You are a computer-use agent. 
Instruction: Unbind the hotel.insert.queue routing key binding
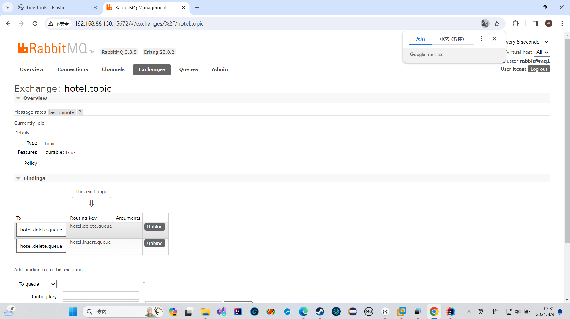(x=155, y=243)
